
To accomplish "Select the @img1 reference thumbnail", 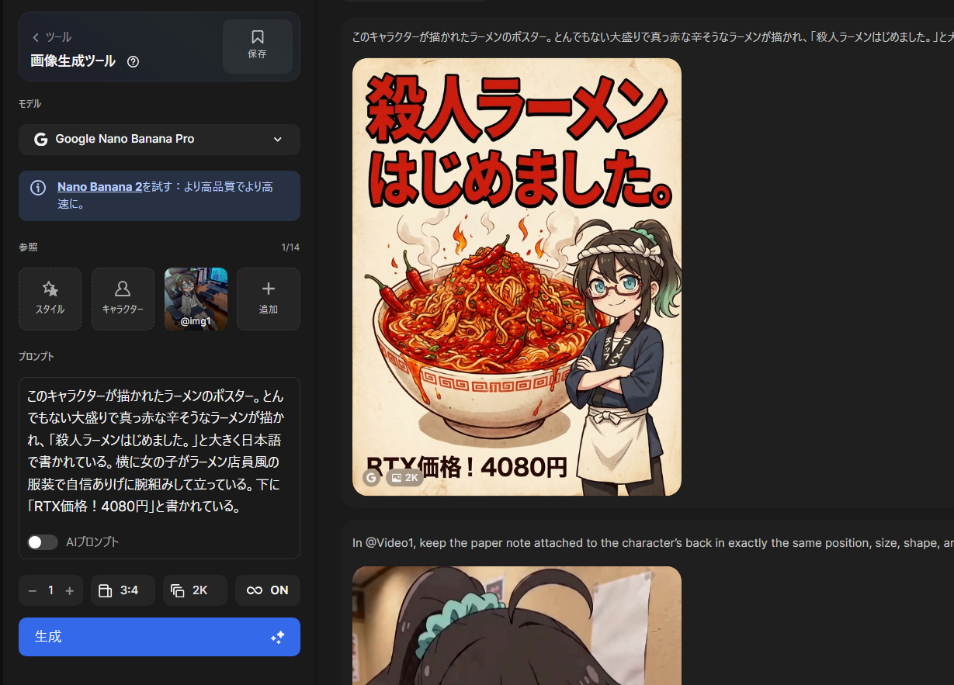I will pos(196,299).
